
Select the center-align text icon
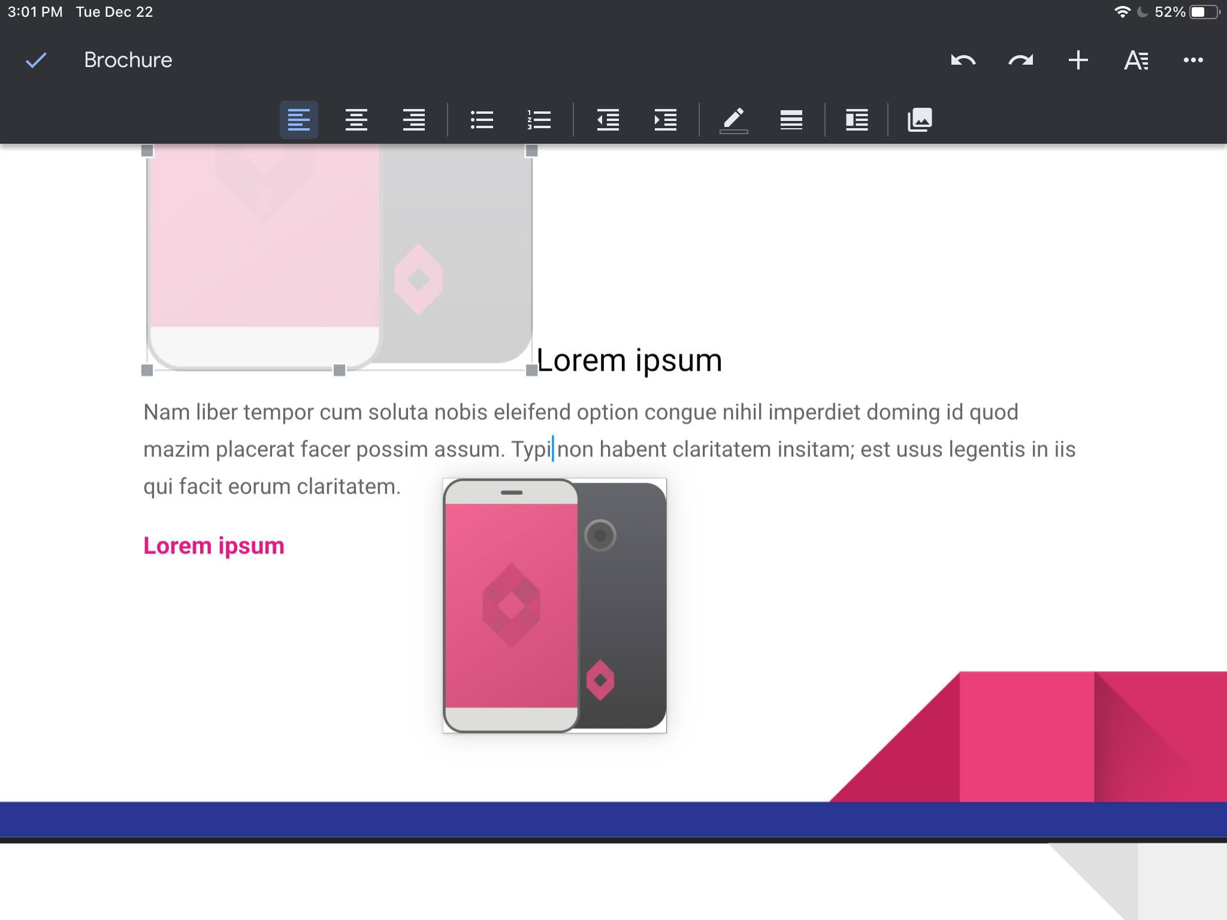tap(356, 119)
